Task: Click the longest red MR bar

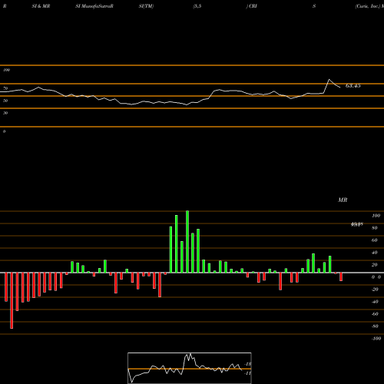Action: click(12, 300)
